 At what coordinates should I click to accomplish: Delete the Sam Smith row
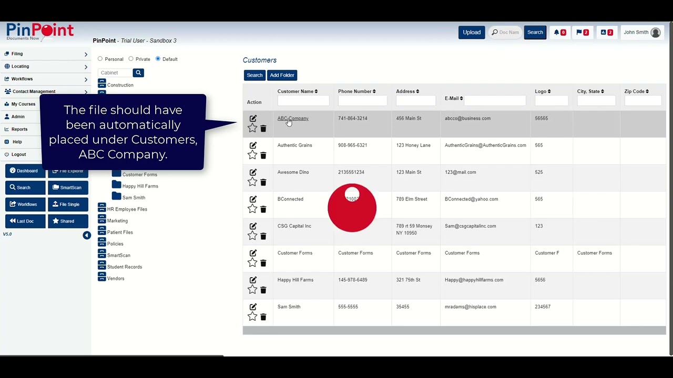tap(263, 317)
